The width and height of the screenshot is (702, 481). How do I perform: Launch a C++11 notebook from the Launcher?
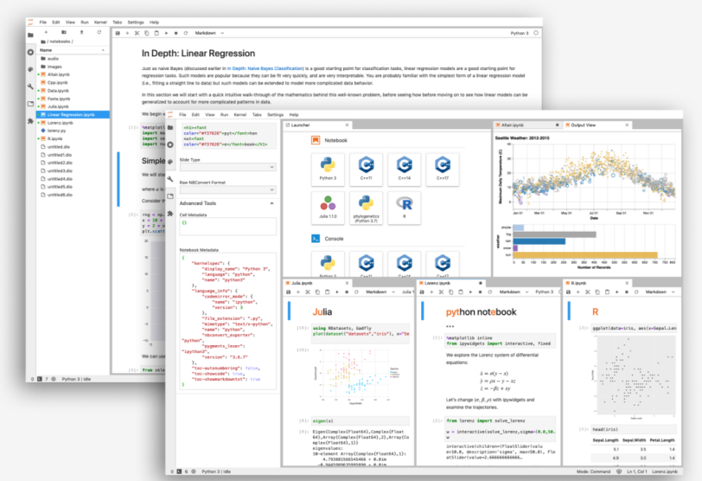point(367,170)
